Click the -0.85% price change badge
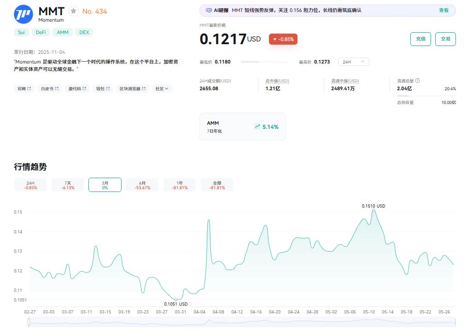Screen dimensions: 467x336 pyautogui.click(x=283, y=39)
